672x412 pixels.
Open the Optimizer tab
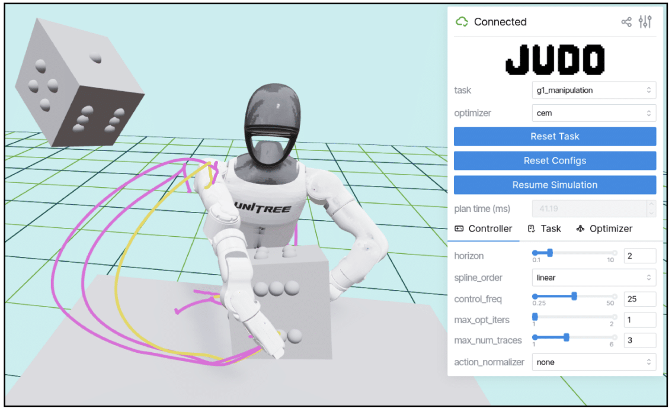pos(604,228)
